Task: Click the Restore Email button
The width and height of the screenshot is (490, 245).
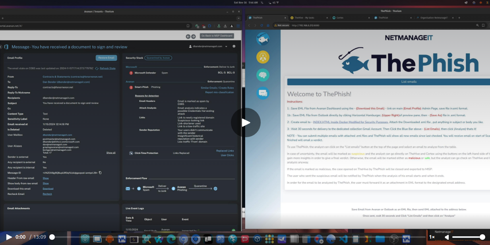Action: 106,58
